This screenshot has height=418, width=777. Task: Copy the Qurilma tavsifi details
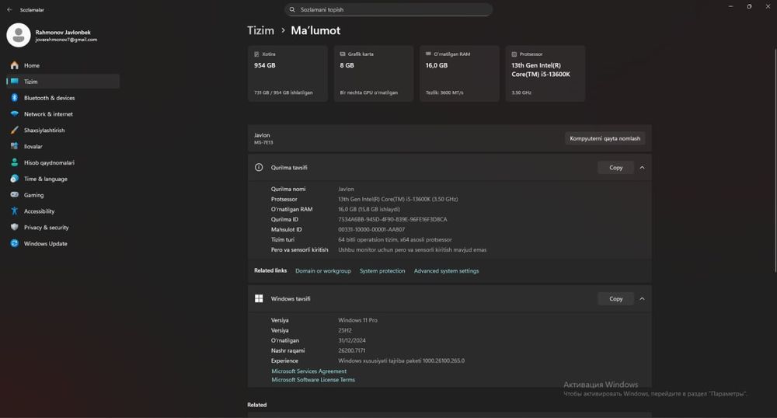[615, 168]
